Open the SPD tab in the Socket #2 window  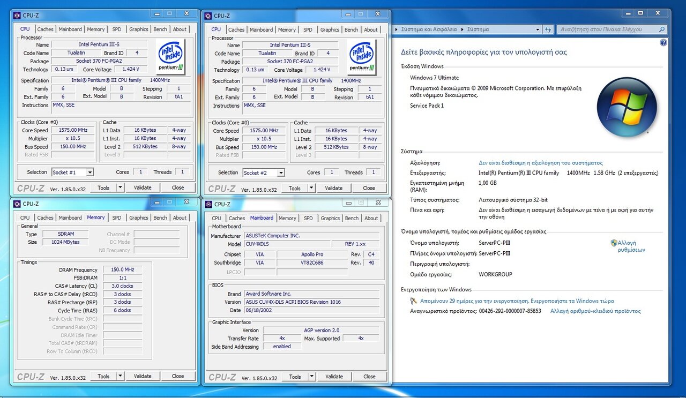(308, 30)
